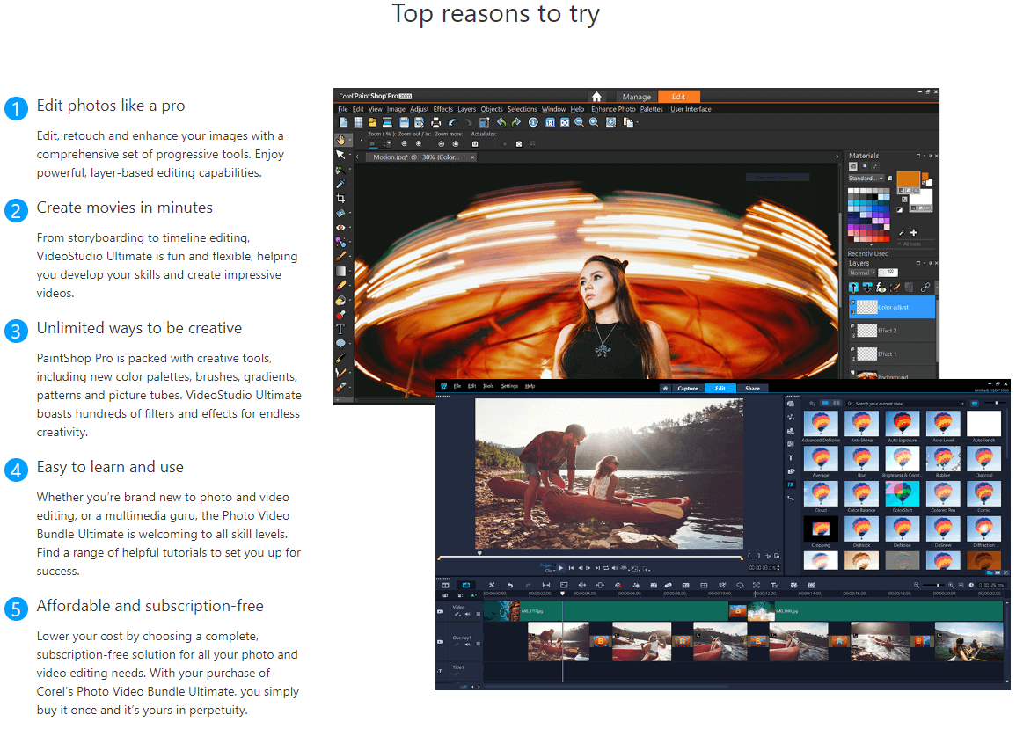The height and width of the screenshot is (729, 1016).
Task: Switch to the Manage tab
Action: point(636,97)
